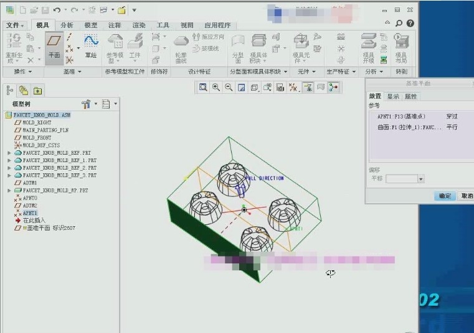Screen dimensions: 474x333
Task: Open the 模具元件 component button
Action: (301, 49)
